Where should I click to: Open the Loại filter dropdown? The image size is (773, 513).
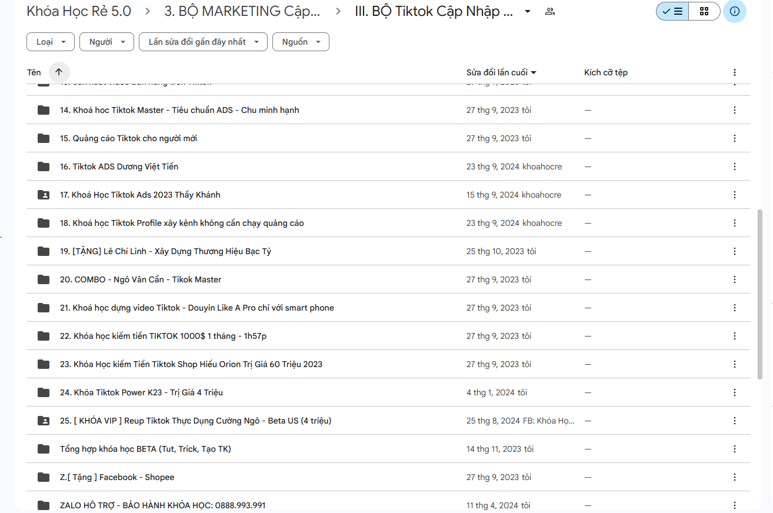[x=51, y=42]
